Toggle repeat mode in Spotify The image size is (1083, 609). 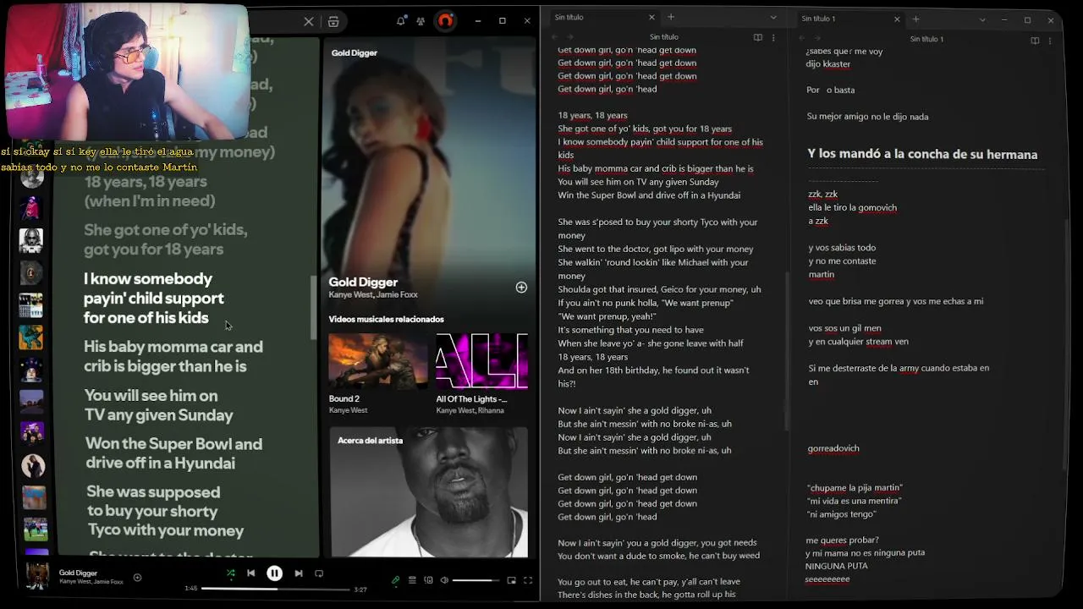[x=319, y=573]
